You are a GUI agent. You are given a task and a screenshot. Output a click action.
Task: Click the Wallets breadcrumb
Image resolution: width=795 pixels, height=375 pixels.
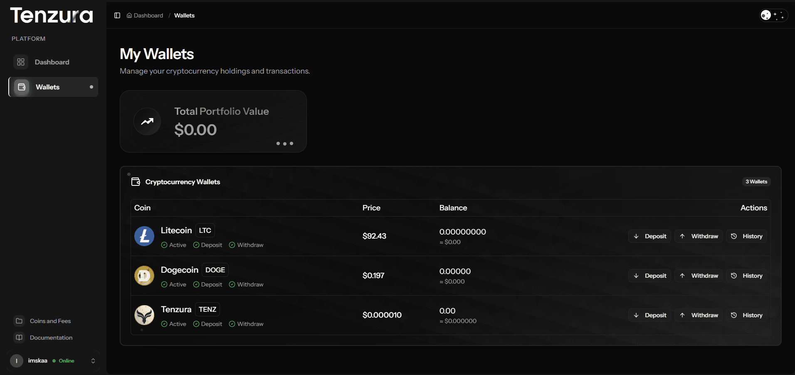pyautogui.click(x=184, y=15)
